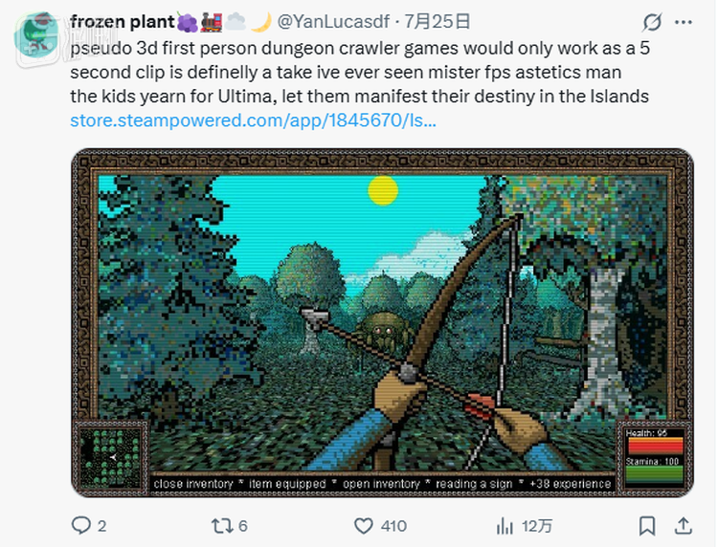Like the post with the heart
718x547 pixels.
[364, 525]
